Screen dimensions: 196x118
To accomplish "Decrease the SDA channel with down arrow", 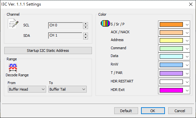I will pos(85,38).
